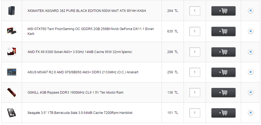Add GSKILL Ripjaws RAM to cart
Viewport: 261px width, 125px height.
pos(223,92)
